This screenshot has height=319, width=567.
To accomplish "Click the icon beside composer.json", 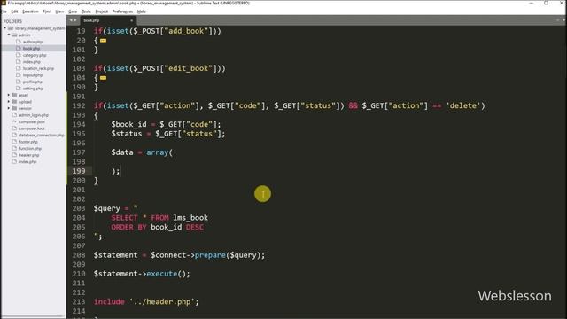I will (x=14, y=122).
